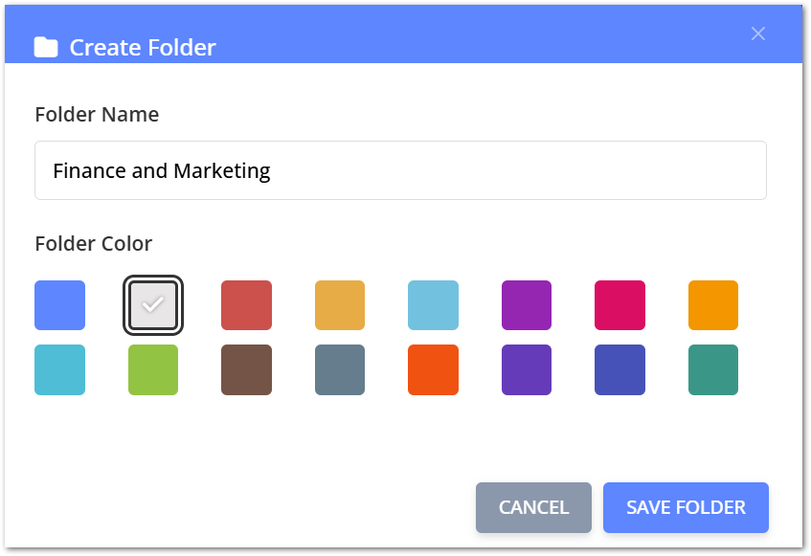This screenshot has width=811, height=556.
Task: Select the brown folder color
Action: click(x=247, y=370)
